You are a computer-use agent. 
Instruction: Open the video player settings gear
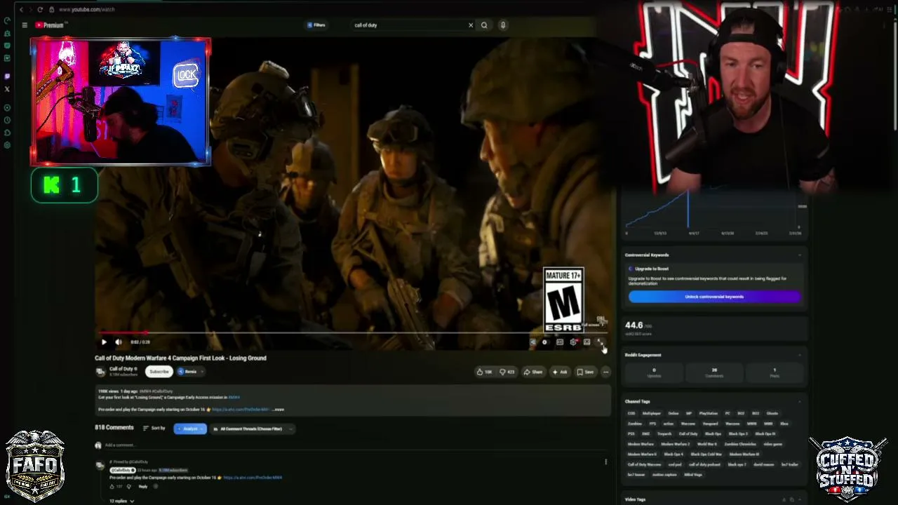[573, 342]
